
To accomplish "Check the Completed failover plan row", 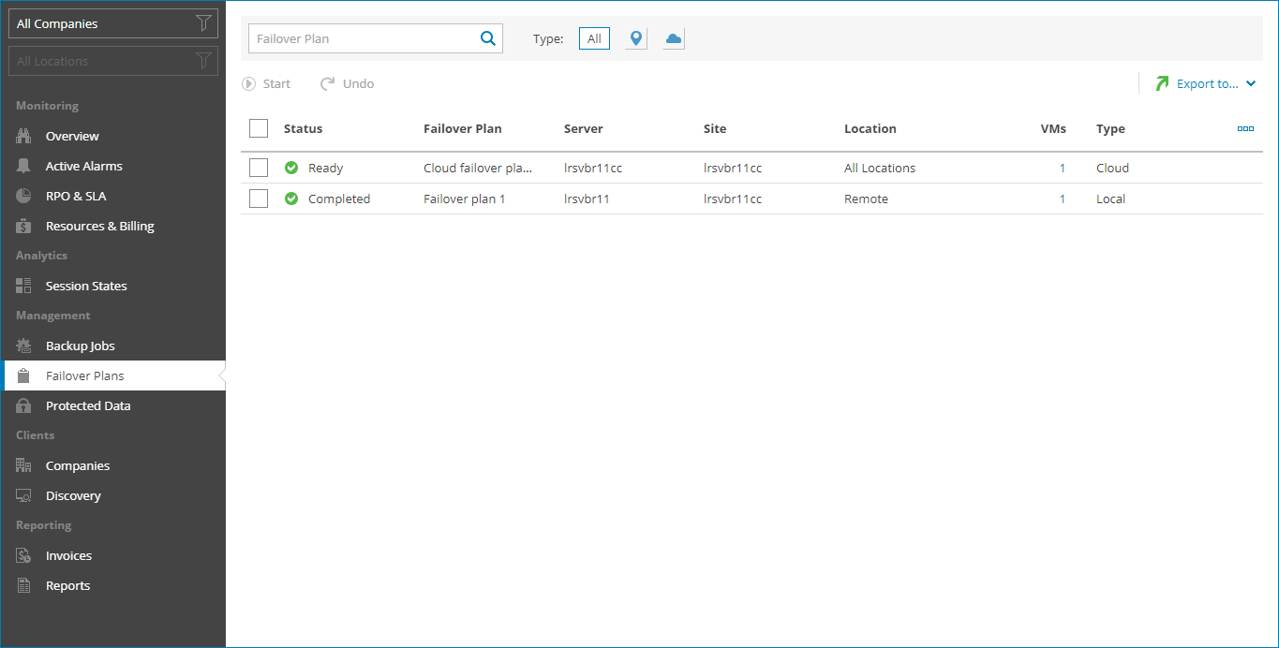I will click(259, 199).
